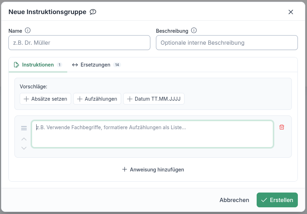Move the instruction up using the up arrow
This screenshot has width=307, height=214.
tap(24, 139)
